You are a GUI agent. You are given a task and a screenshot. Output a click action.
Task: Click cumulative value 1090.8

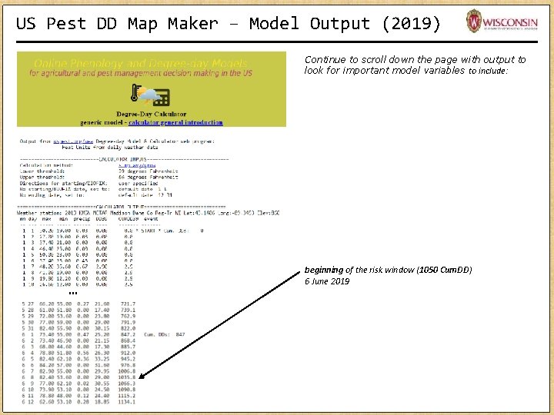[x=126, y=390]
